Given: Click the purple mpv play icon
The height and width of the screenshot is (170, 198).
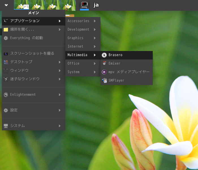Looking at the screenshot, I should (104, 72).
